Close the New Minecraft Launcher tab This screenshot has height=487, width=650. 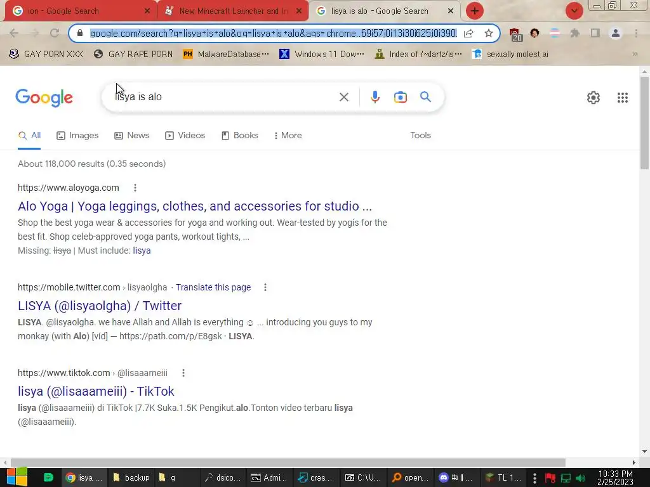pyautogui.click(x=298, y=11)
